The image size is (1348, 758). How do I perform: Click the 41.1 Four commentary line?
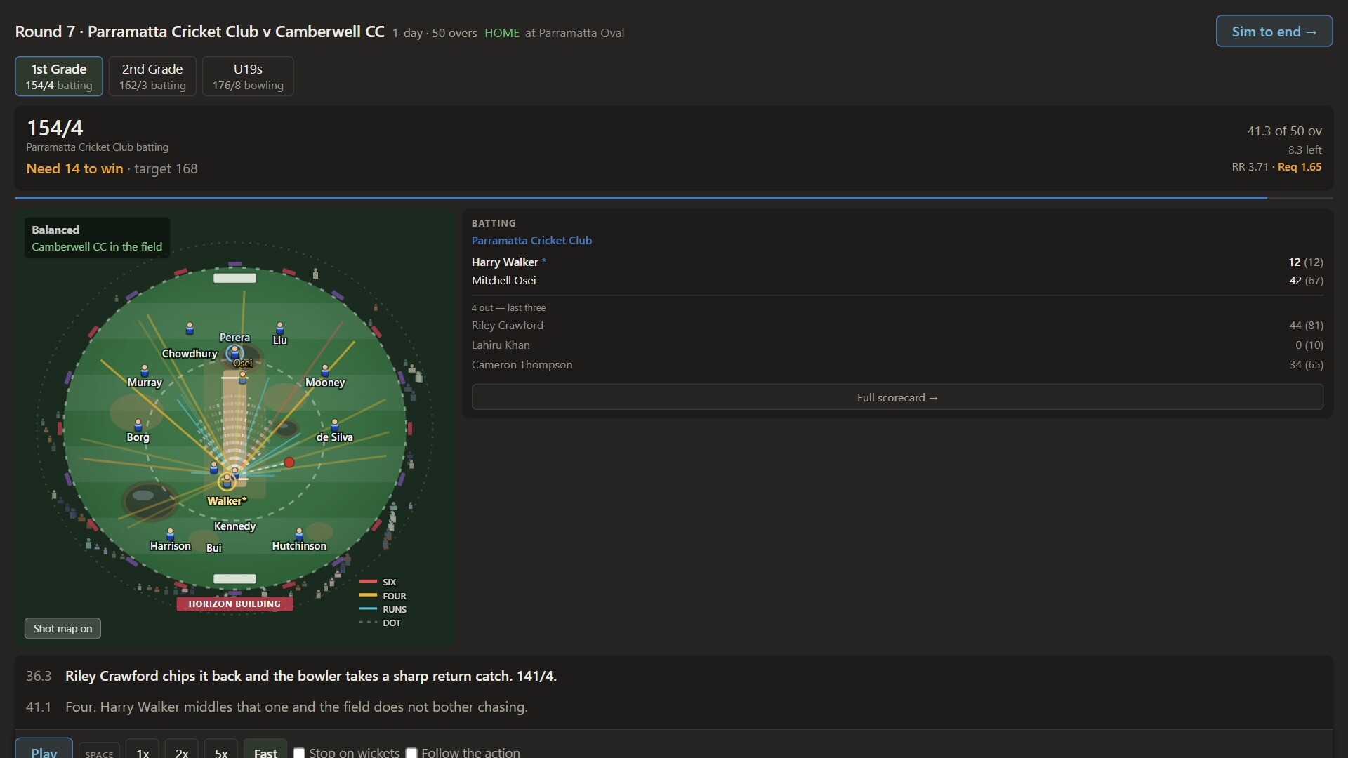pos(673,707)
